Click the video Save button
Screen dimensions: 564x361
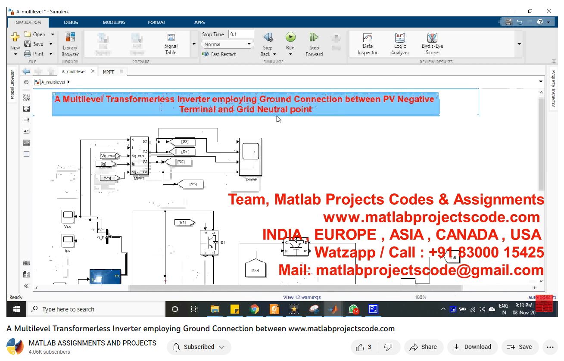[x=520, y=347]
